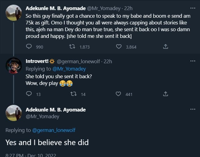Viewport: 200px width, 157px height.
Task: Open the @german_lonewolf mention link
Action: pyautogui.click(x=54, y=130)
